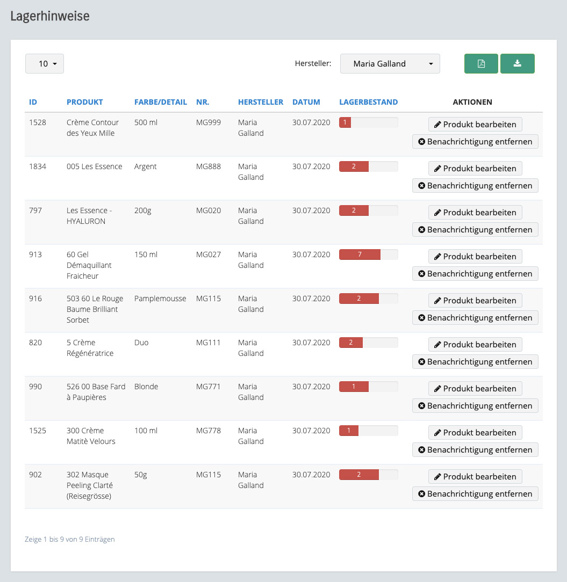Click the green PDF export icon button
This screenshot has width=567, height=582.
(x=481, y=63)
